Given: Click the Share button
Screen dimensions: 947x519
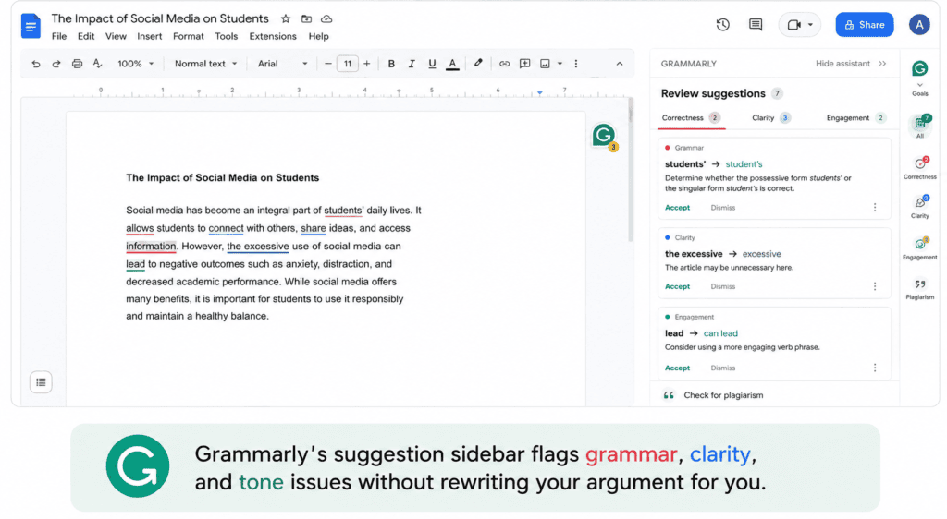Looking at the screenshot, I should coord(865,25).
